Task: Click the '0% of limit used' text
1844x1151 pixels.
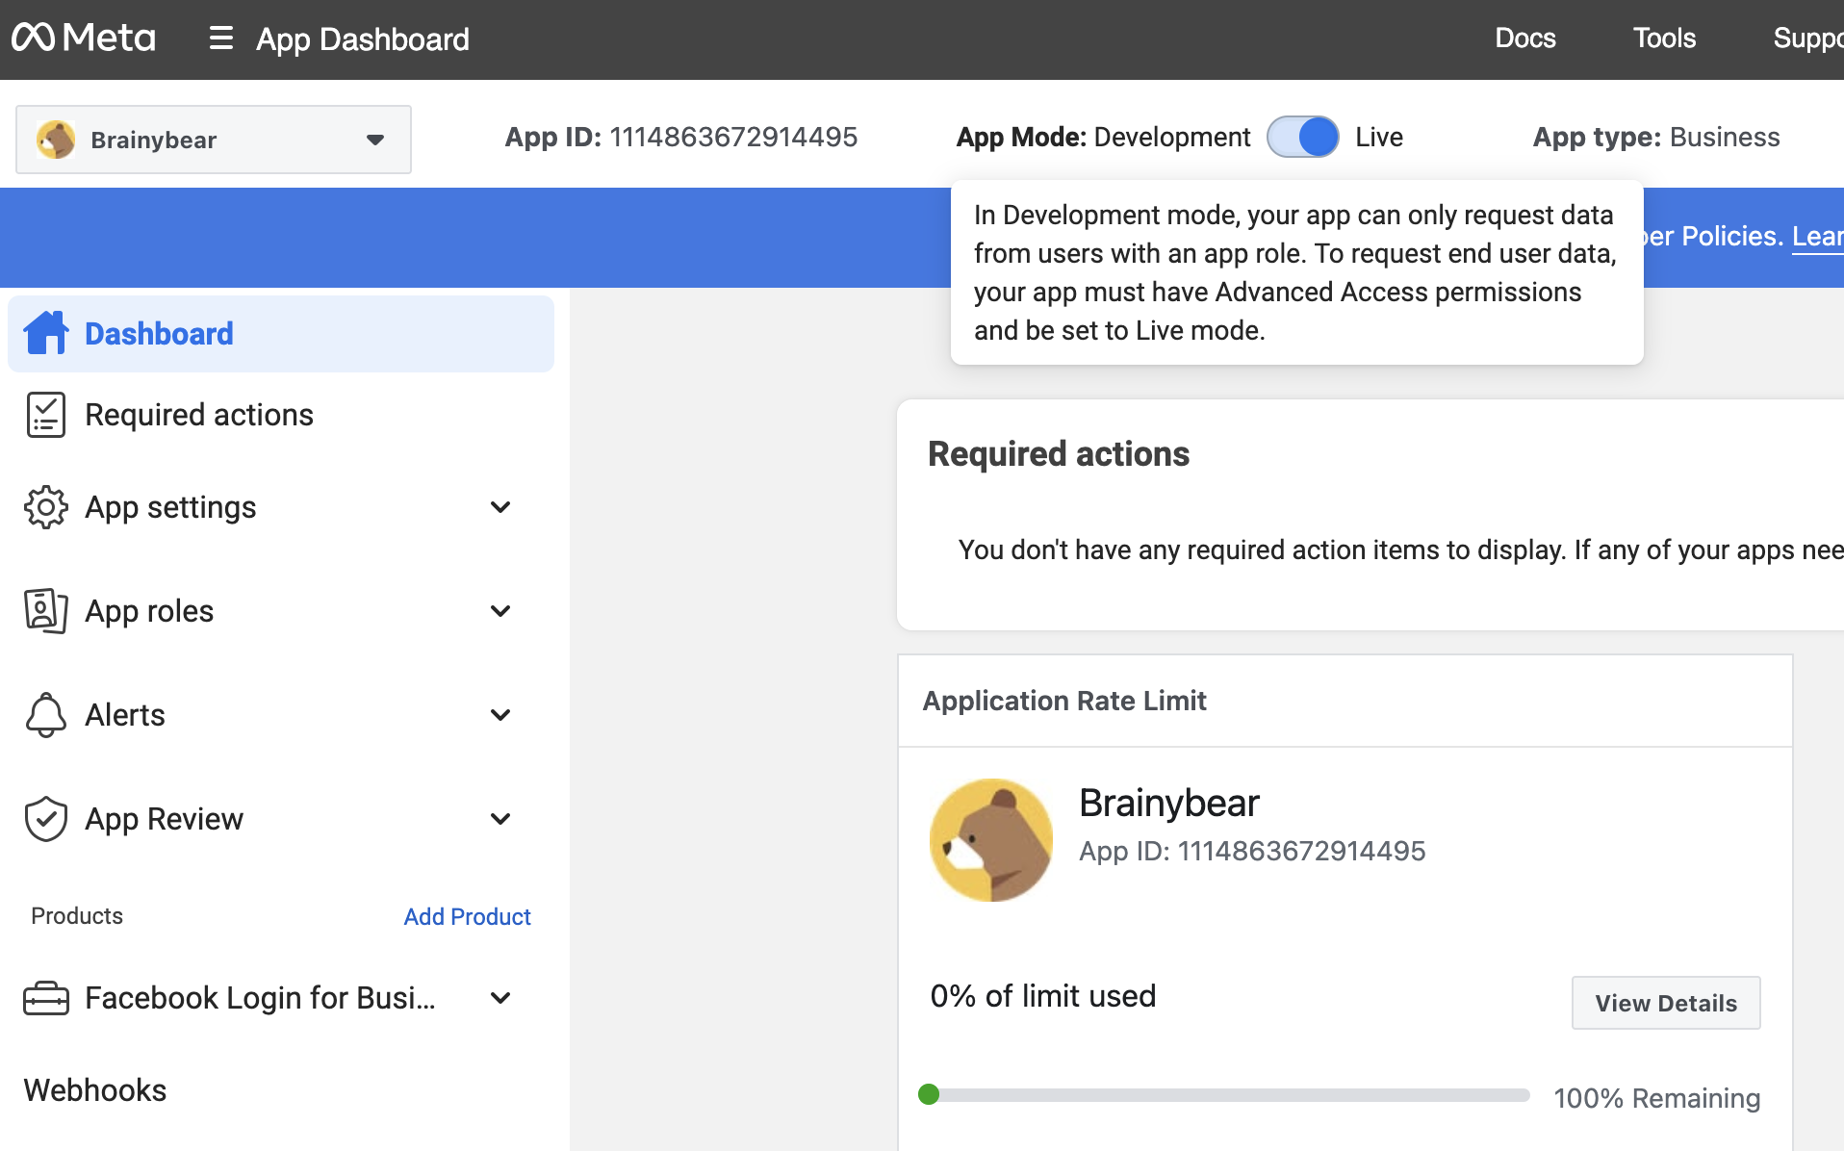Action: coord(1043,996)
